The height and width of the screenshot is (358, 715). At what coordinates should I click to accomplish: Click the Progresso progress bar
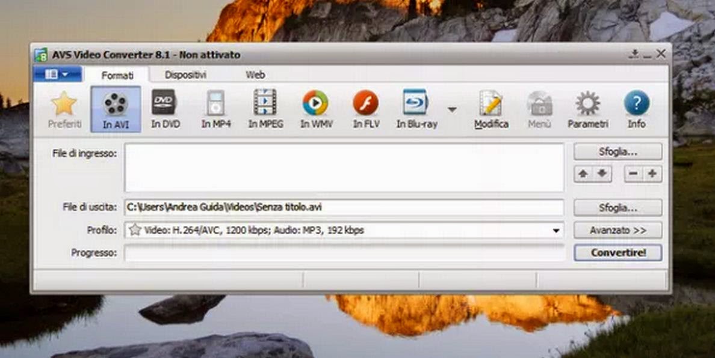(x=344, y=253)
